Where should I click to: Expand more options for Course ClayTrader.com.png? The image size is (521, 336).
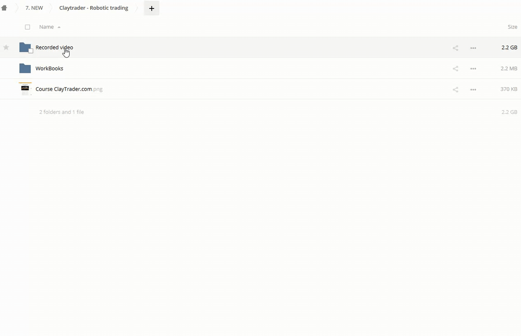pyautogui.click(x=473, y=90)
